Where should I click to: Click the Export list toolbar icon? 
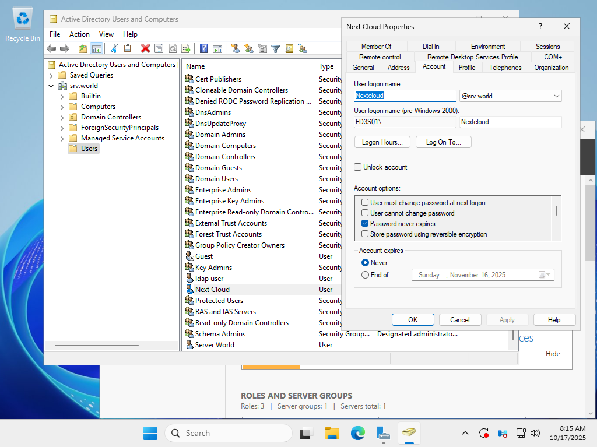186,49
